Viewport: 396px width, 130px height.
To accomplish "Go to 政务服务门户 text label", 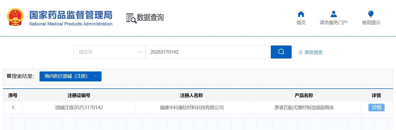I will (x=333, y=23).
